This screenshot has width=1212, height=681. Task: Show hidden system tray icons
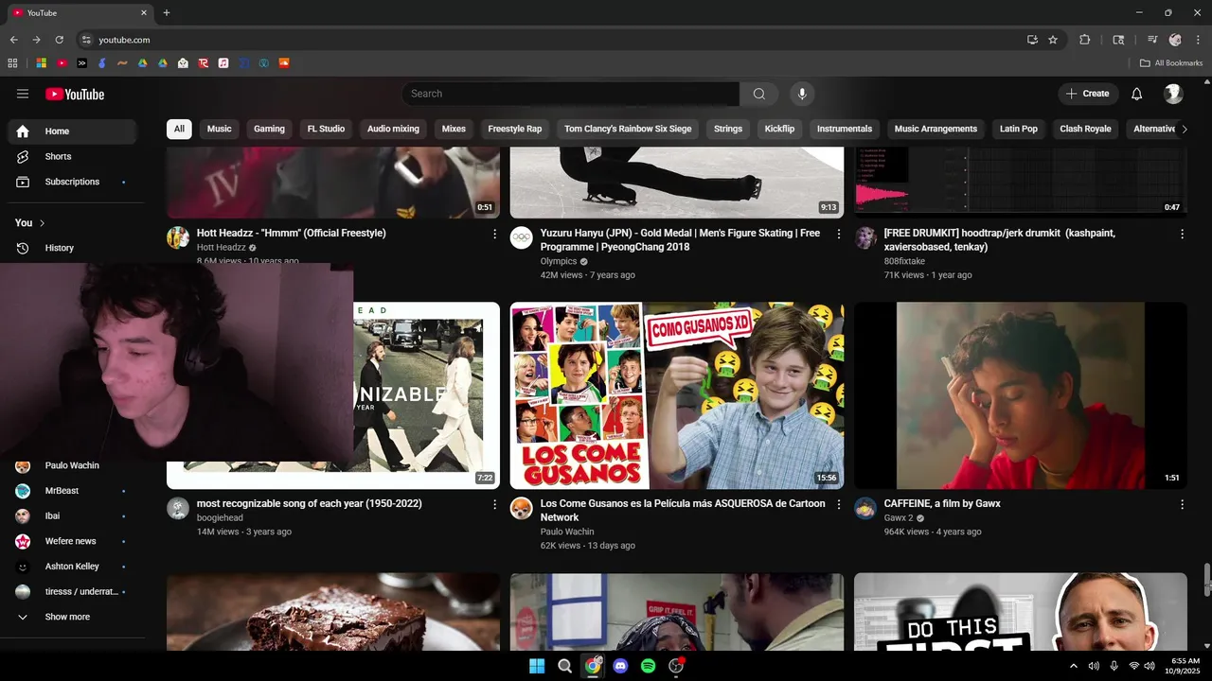tap(1074, 666)
